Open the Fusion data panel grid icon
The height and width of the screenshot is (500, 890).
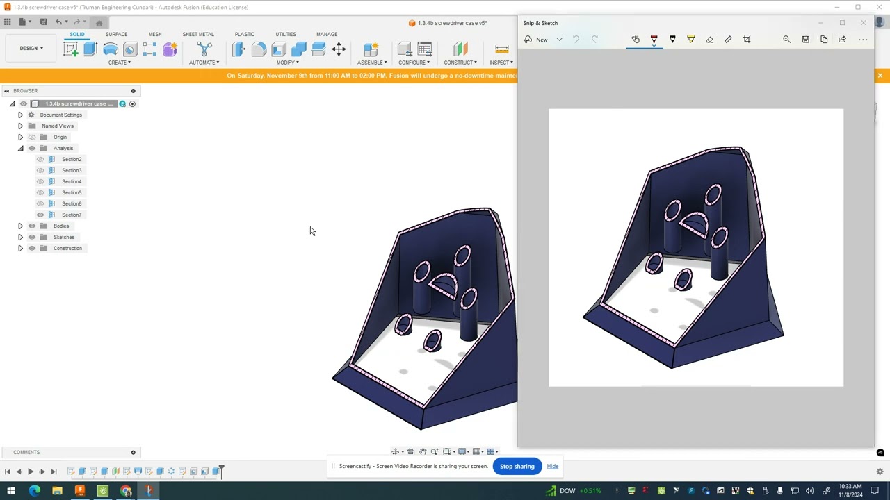click(x=8, y=22)
